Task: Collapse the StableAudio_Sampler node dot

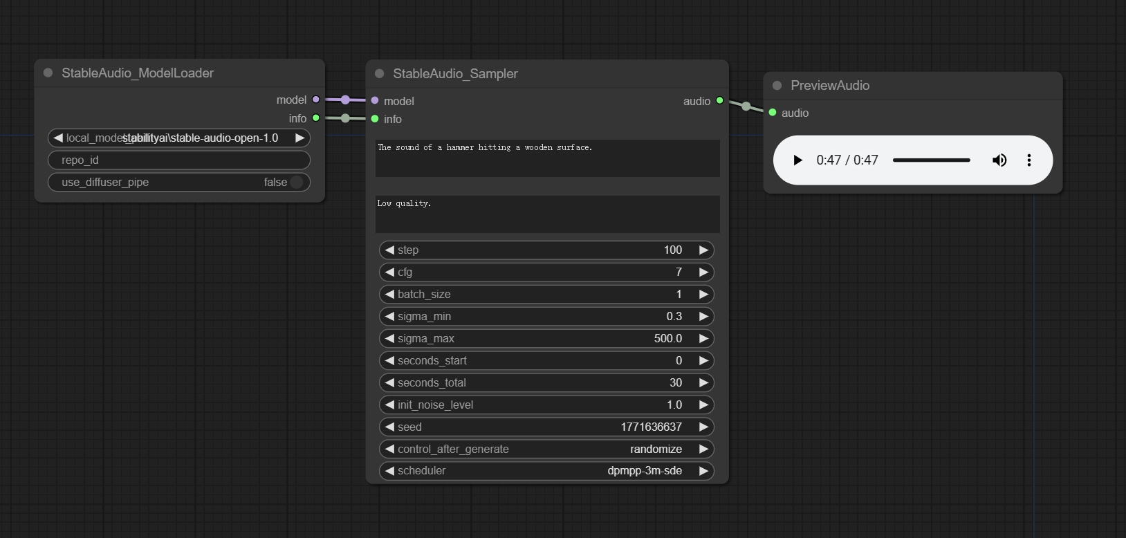Action: [x=380, y=73]
